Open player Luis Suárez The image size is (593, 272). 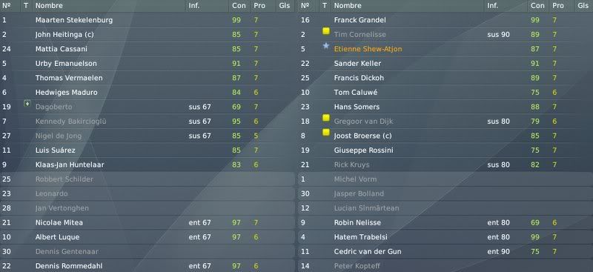pyautogui.click(x=56, y=150)
